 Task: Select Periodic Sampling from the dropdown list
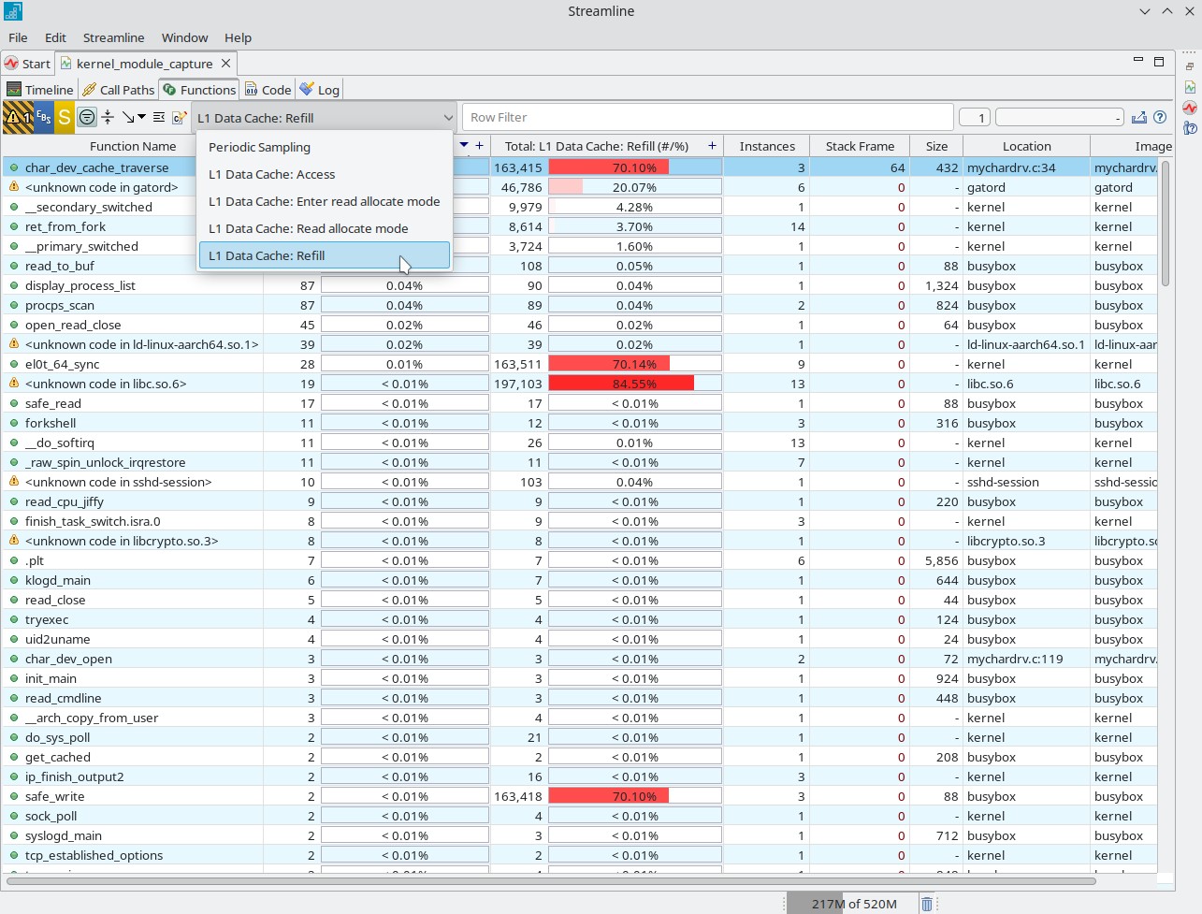(x=259, y=147)
